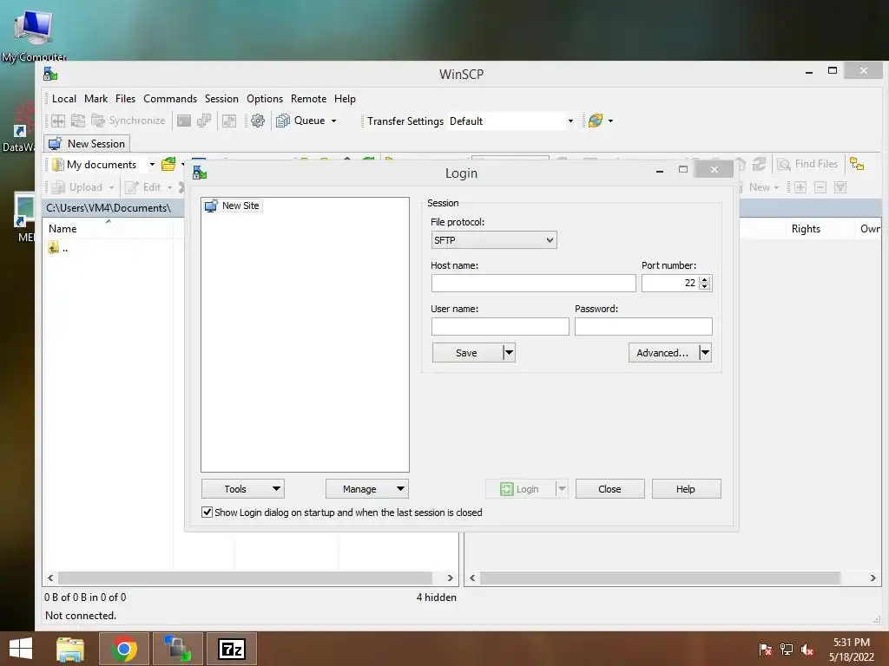This screenshot has height=666, width=889.
Task: Focus the User name input field
Action: click(500, 326)
